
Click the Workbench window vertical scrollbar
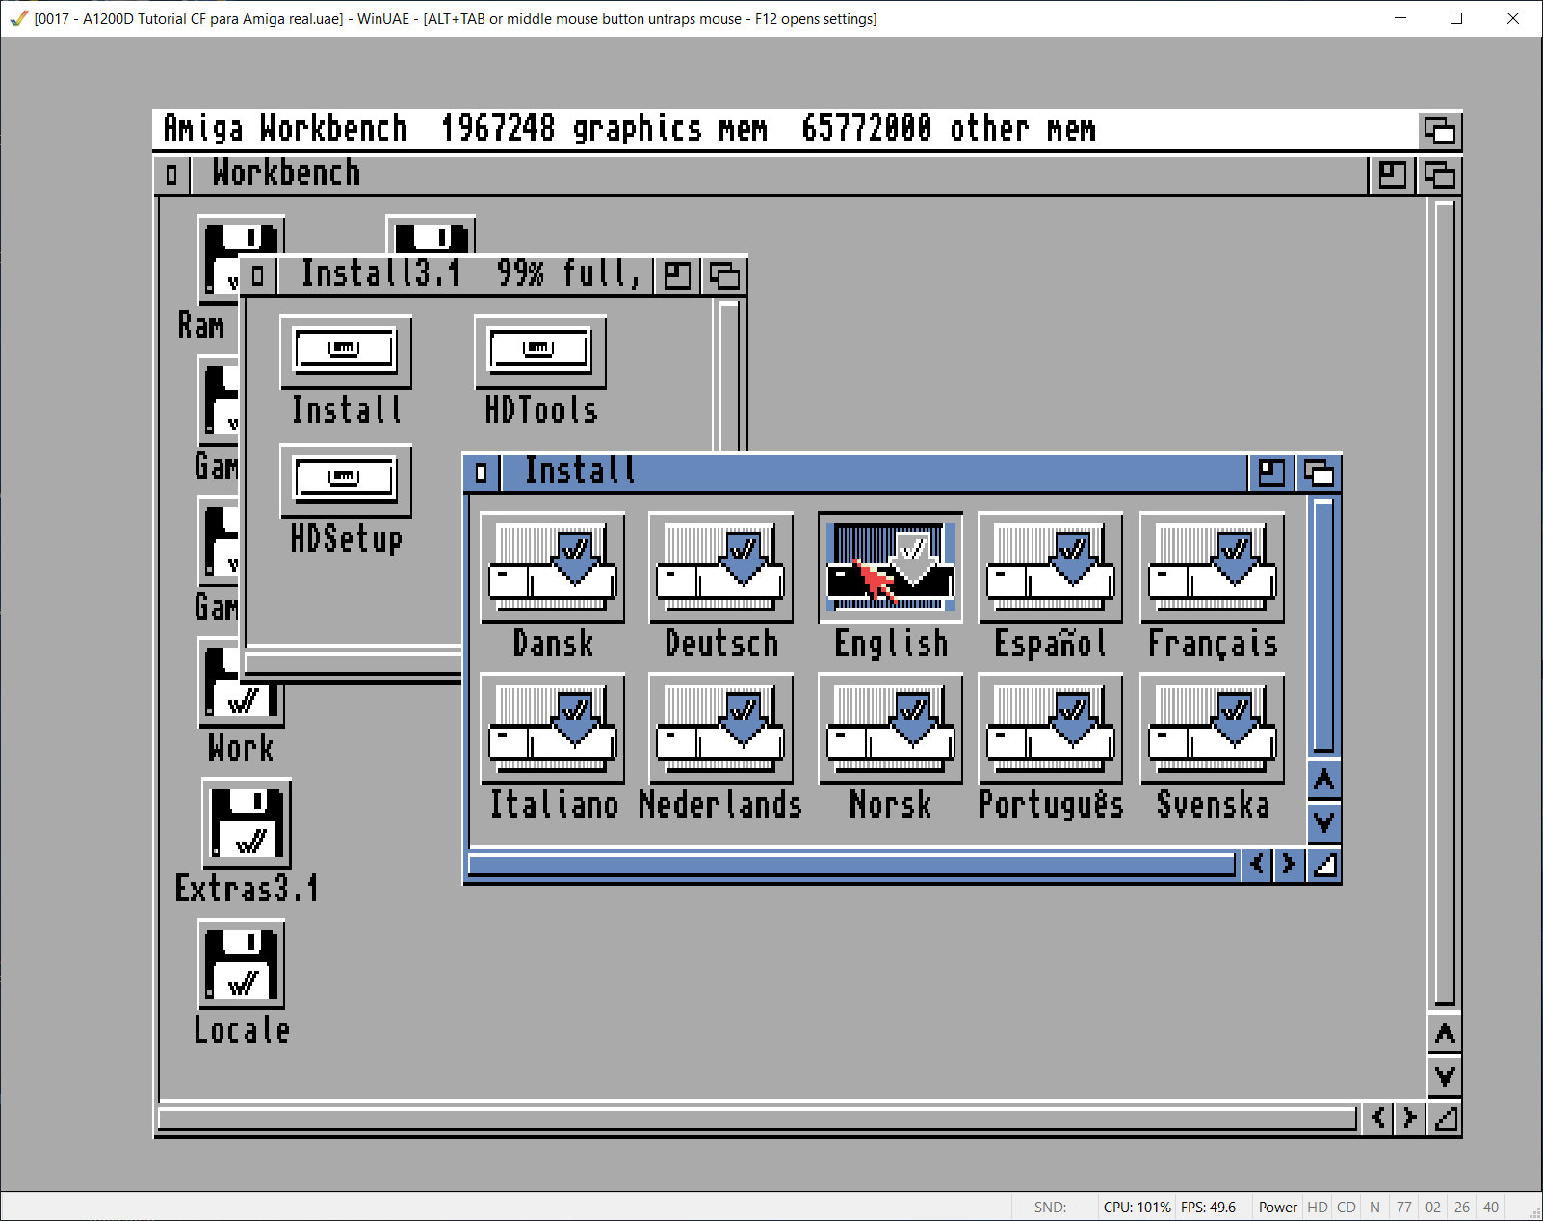pyautogui.click(x=1445, y=604)
